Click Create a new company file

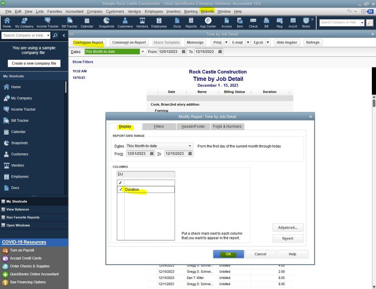tap(34, 63)
